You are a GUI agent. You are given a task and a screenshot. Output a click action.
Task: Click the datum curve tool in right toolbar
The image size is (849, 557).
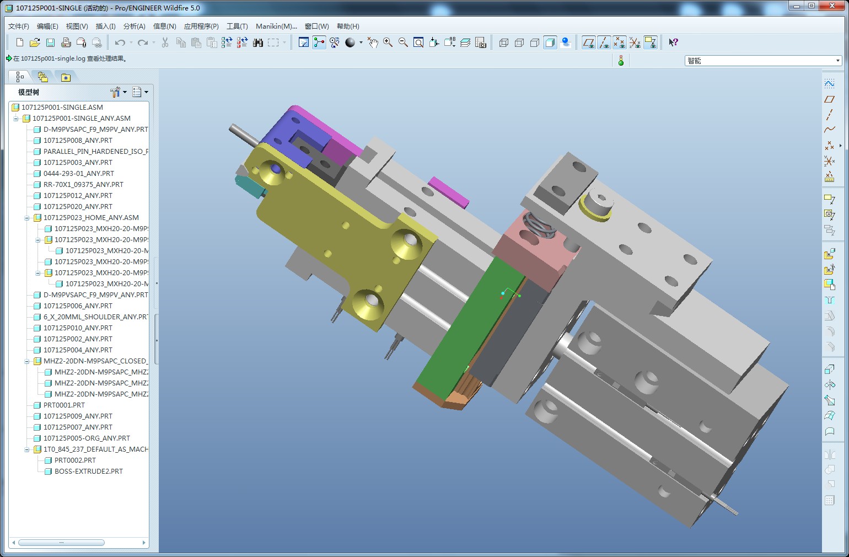click(829, 130)
